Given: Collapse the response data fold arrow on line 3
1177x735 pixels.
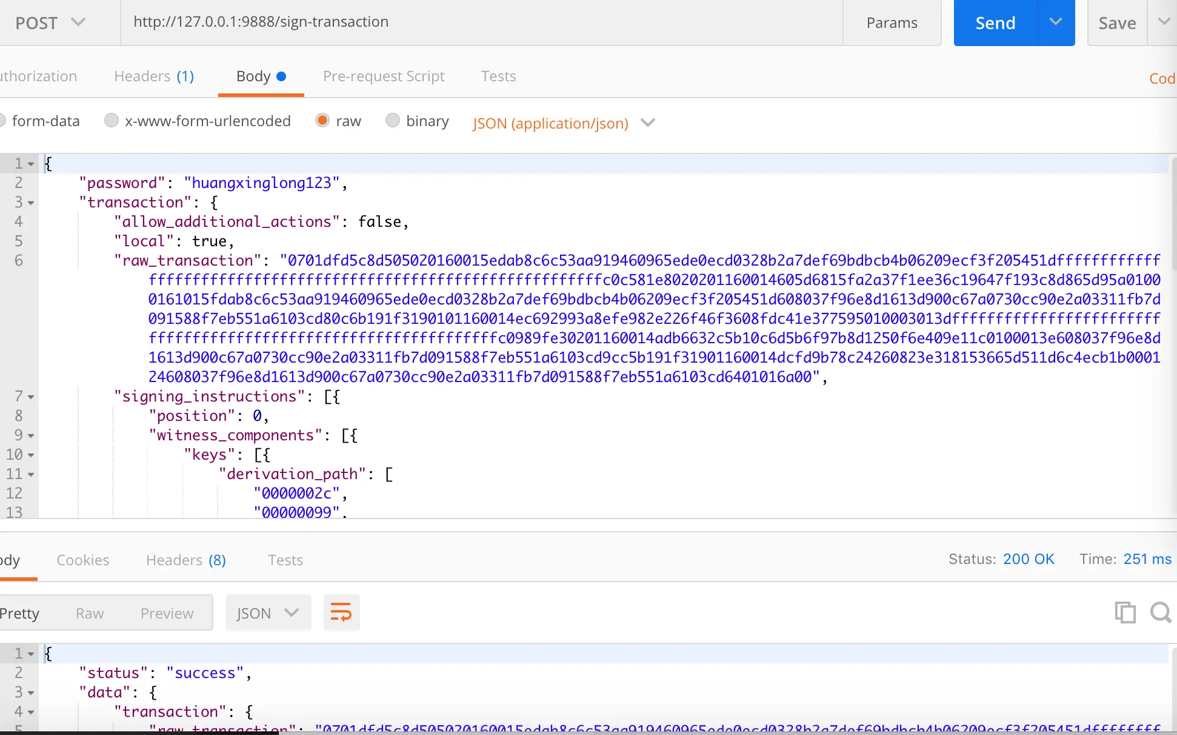Looking at the screenshot, I should [x=31, y=693].
